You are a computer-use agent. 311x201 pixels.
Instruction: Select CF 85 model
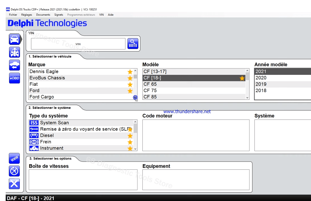click(194, 97)
